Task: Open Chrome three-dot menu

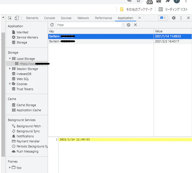Action: (x=186, y=1)
